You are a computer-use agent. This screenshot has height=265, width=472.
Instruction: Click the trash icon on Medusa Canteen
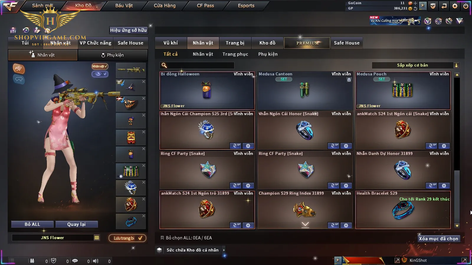(349, 80)
